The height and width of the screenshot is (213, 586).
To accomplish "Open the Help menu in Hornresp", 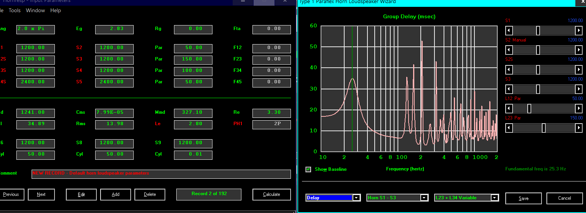I will [x=56, y=10].
